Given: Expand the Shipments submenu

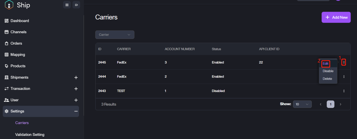Looking at the screenshot, I should coord(76,77).
